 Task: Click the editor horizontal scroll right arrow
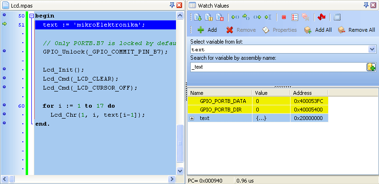tap(172, 179)
